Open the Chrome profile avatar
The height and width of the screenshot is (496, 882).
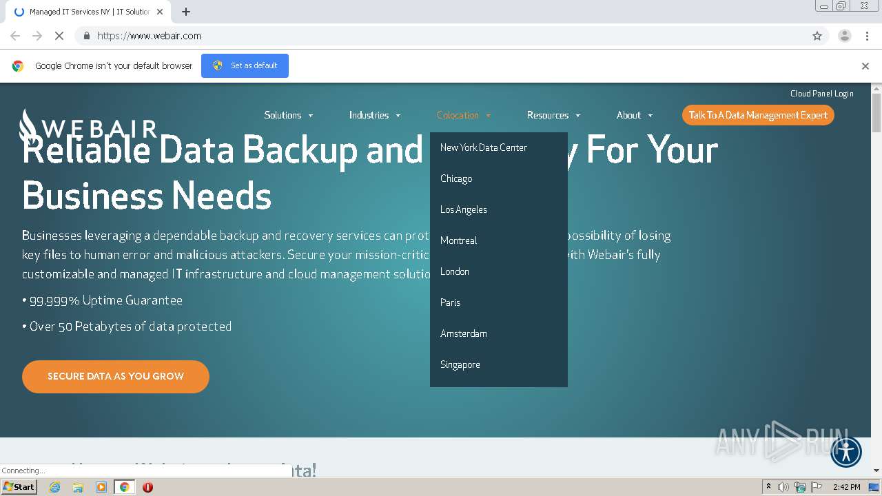[x=845, y=36]
